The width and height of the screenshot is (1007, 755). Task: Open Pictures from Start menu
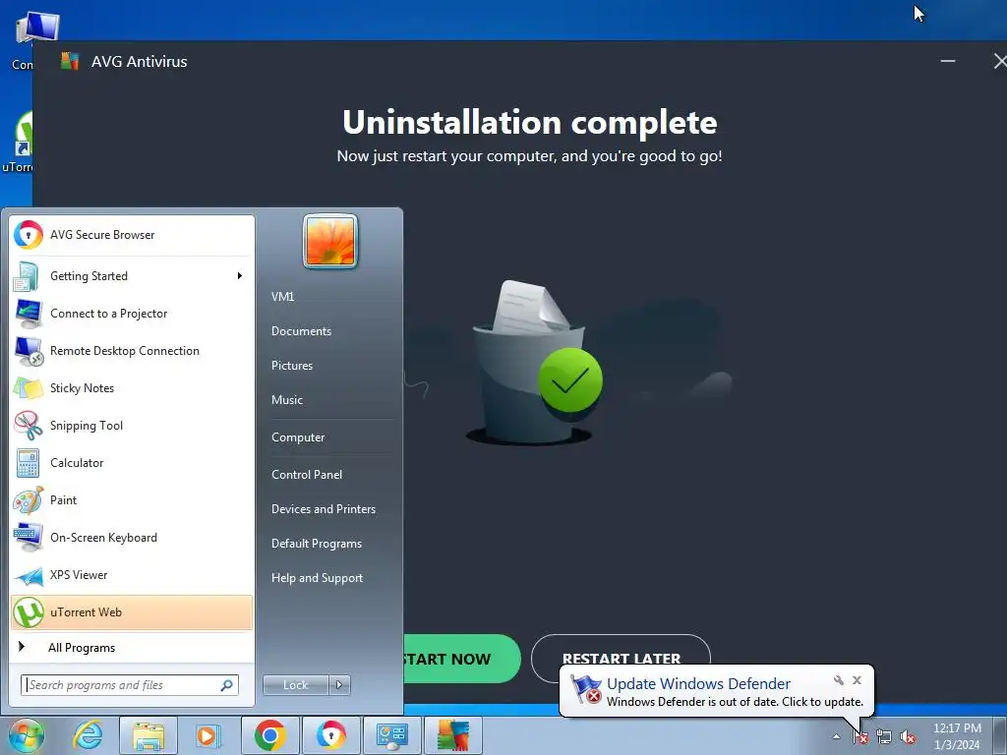coord(291,366)
